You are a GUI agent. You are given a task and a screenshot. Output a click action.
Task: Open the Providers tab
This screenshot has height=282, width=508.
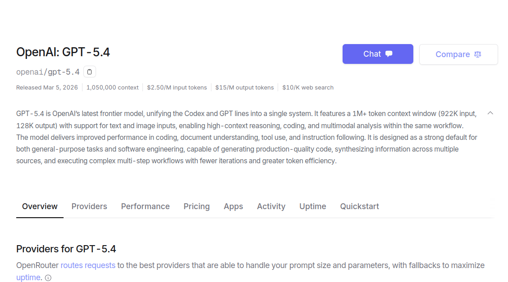point(89,206)
